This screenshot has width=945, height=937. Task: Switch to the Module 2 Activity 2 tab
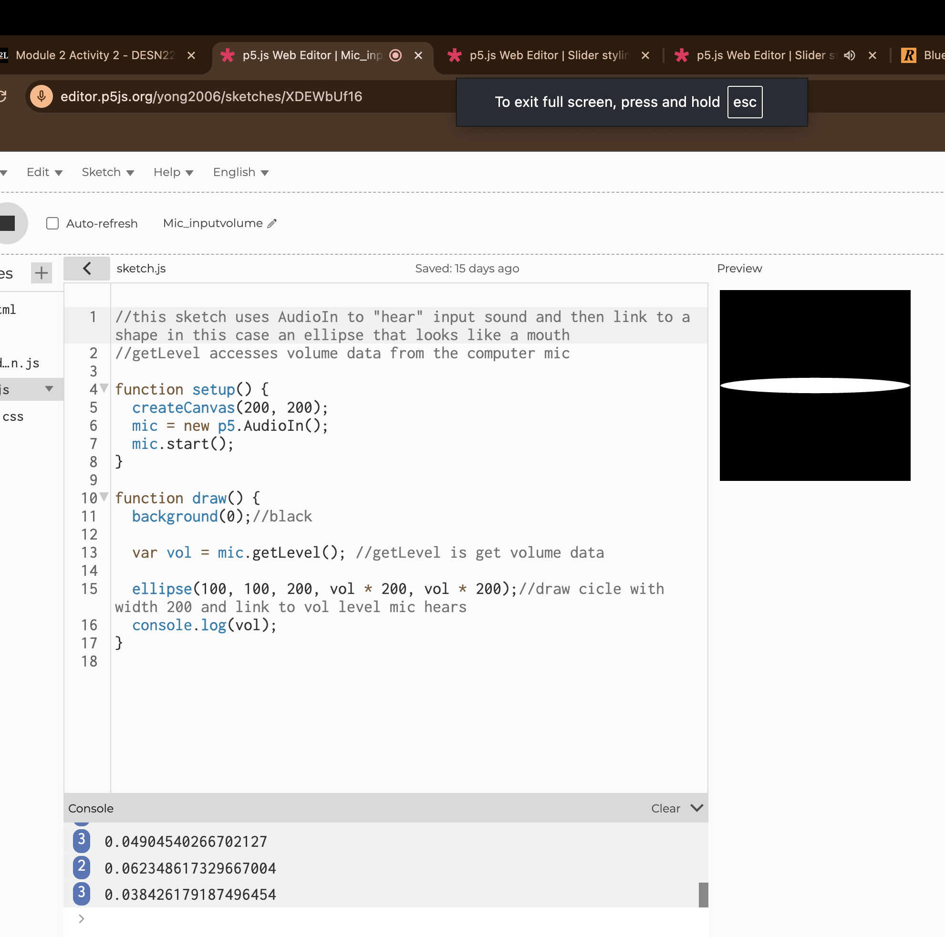pos(95,55)
